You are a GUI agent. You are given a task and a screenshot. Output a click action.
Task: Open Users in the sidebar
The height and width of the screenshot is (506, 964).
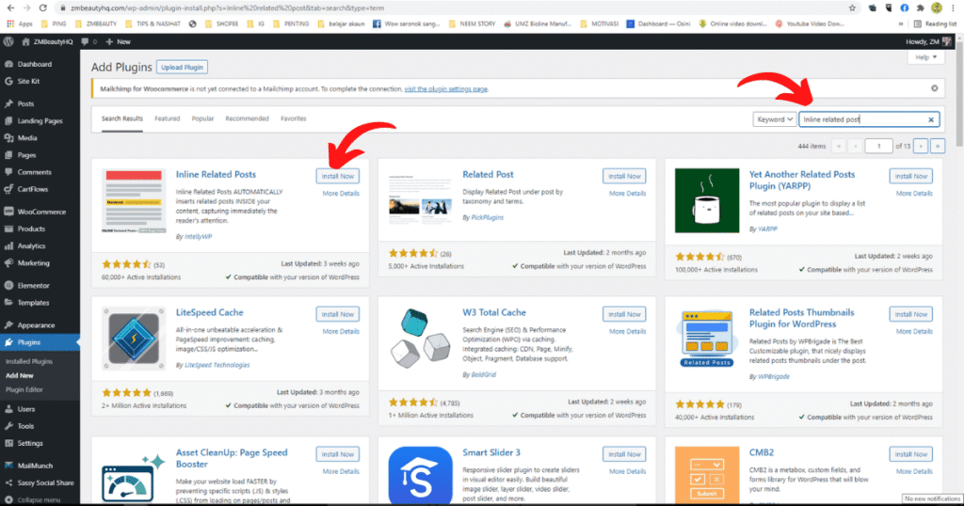tap(25, 409)
